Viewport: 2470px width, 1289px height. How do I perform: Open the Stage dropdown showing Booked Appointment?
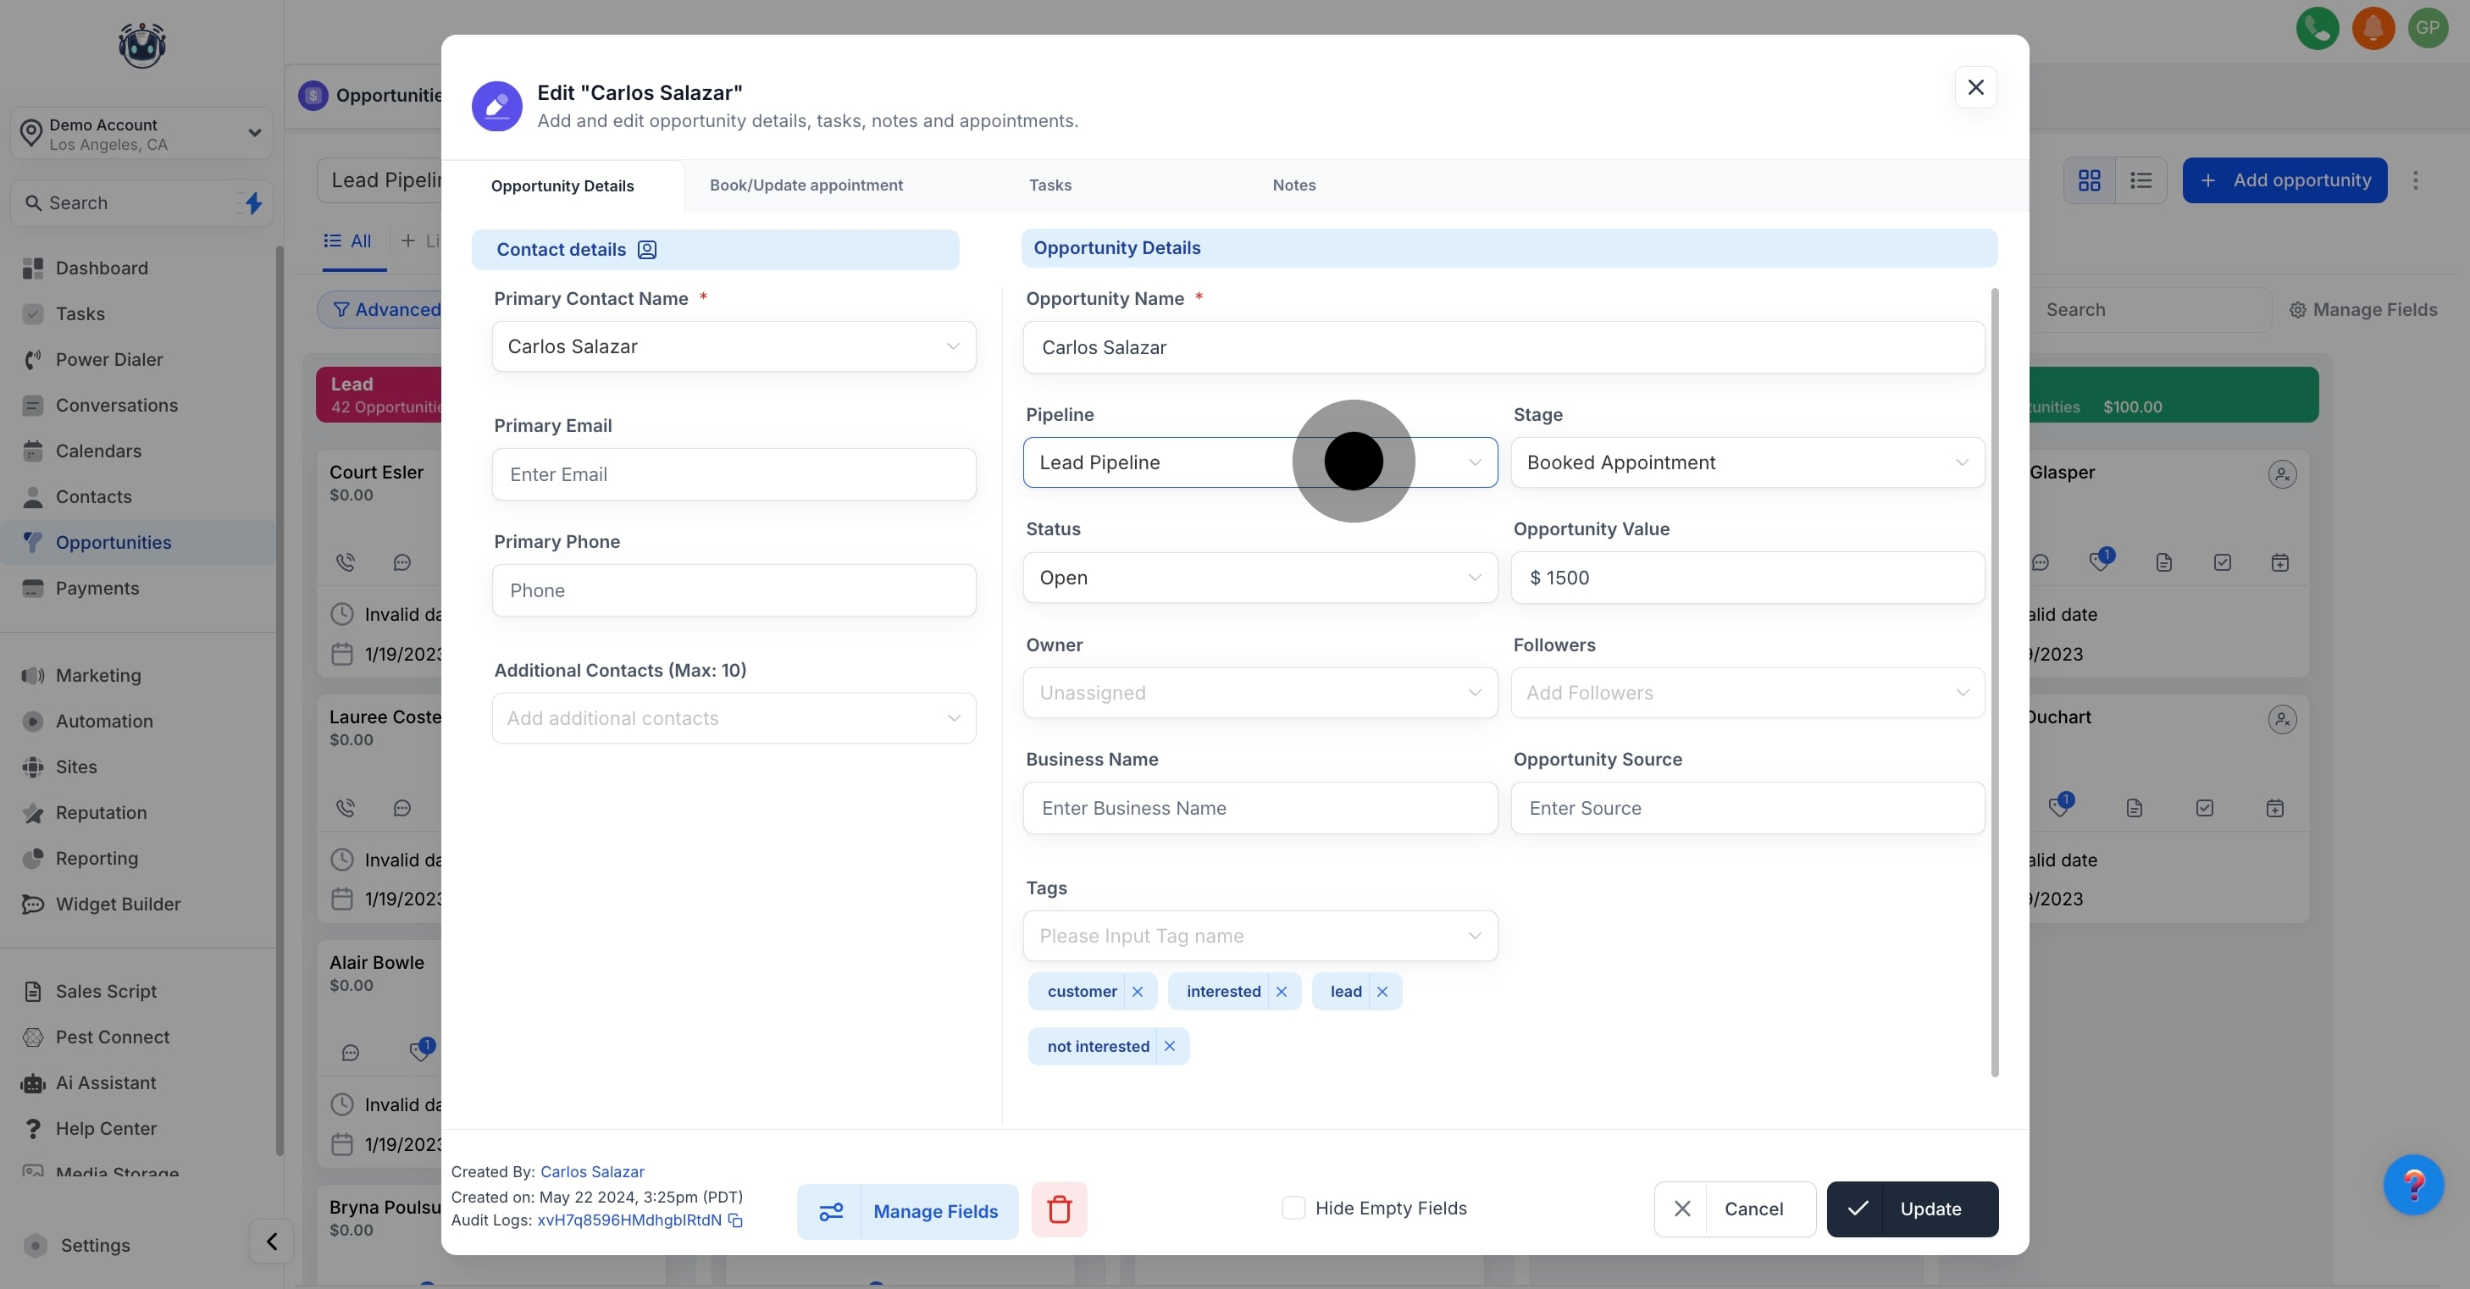[1747, 462]
